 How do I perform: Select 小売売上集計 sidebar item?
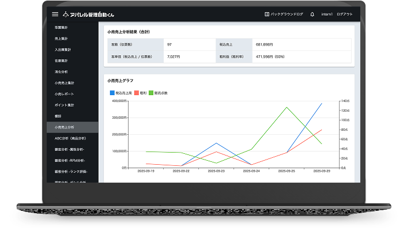pyautogui.click(x=63, y=83)
